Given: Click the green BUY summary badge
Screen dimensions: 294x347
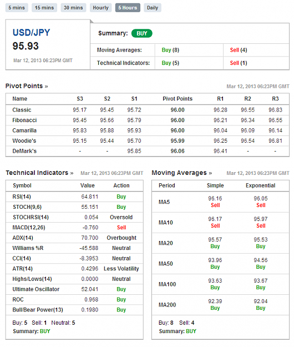Looking at the screenshot, I should point(141,33).
